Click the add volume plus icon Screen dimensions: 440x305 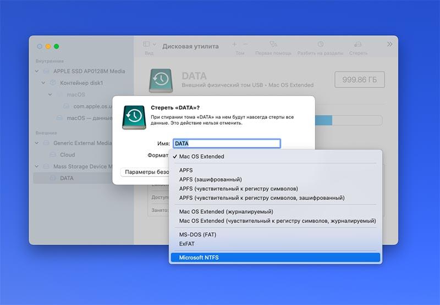(234, 44)
